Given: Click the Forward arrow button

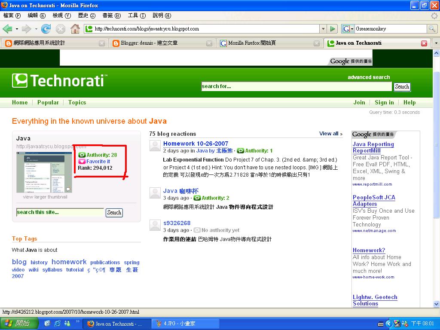Looking at the screenshot, I should [x=26, y=29].
